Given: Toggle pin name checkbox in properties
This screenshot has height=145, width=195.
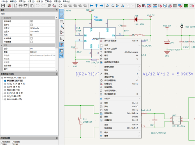Looking at the screenshot, I should [x=32, y=25].
